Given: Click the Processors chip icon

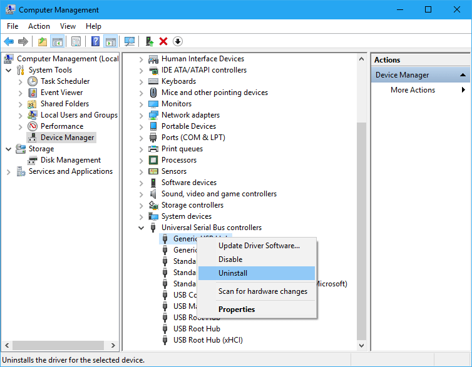Looking at the screenshot, I should [x=153, y=160].
